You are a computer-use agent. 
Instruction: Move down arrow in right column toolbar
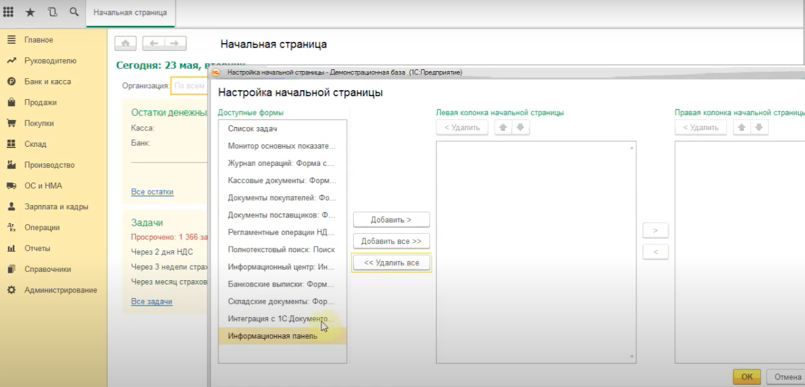759,128
